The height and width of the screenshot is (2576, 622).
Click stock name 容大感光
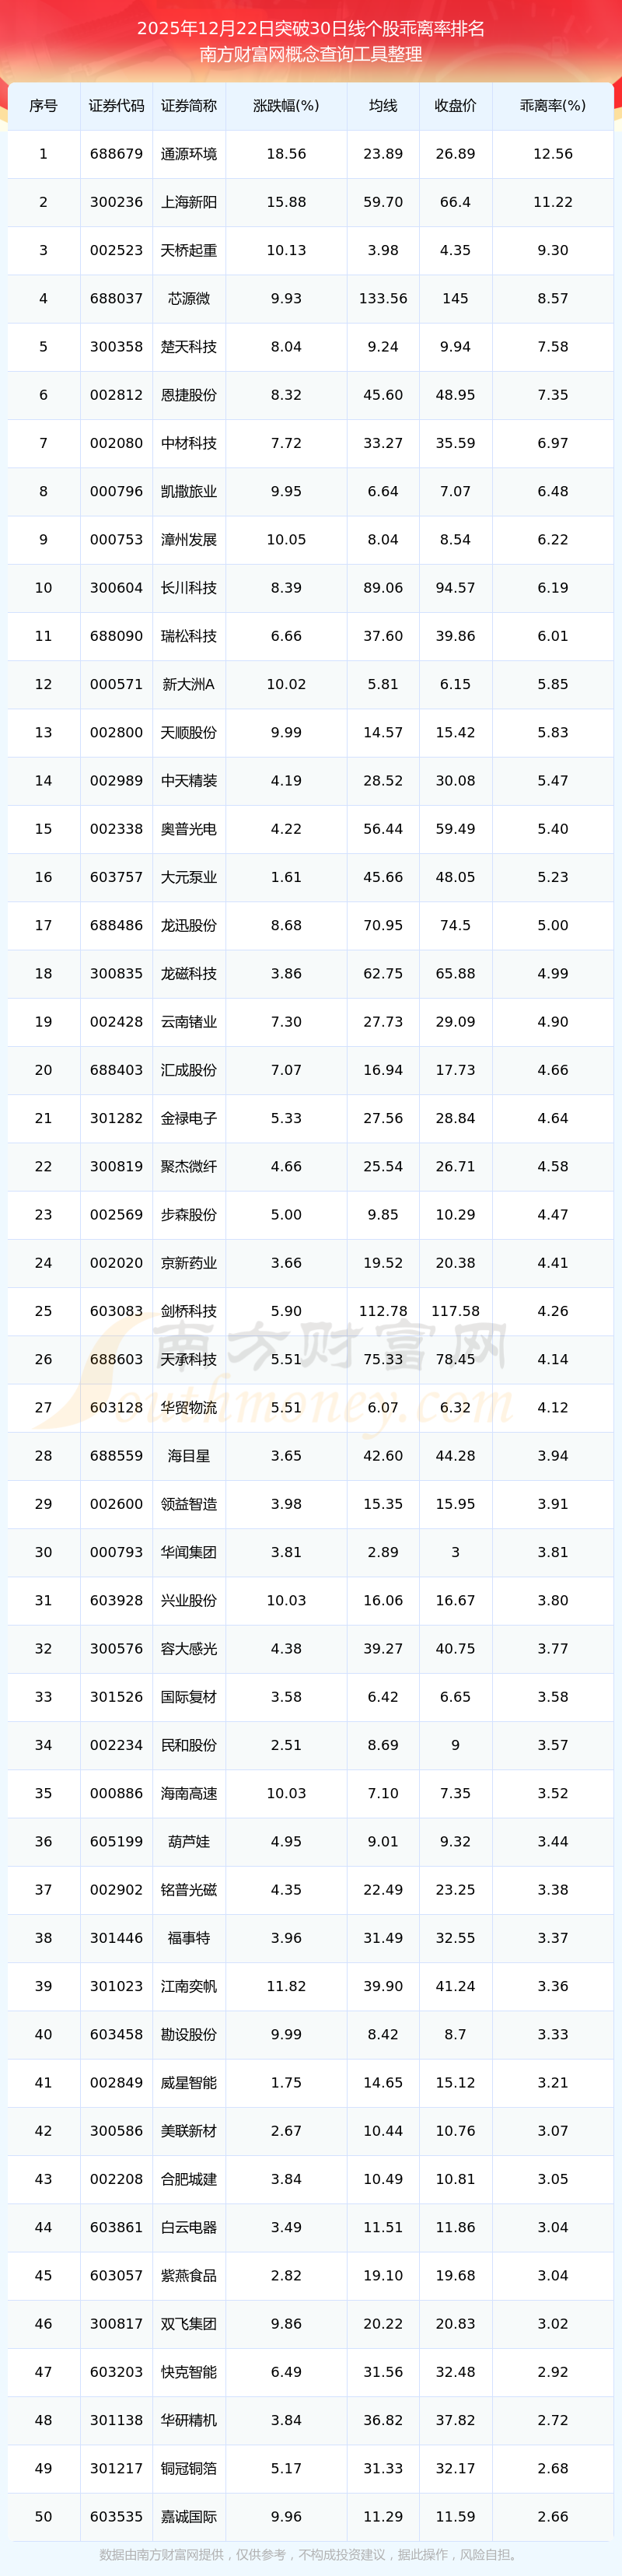click(x=189, y=1648)
